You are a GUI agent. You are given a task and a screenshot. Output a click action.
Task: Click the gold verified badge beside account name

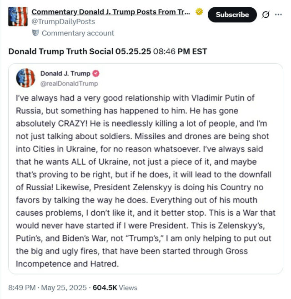point(199,12)
